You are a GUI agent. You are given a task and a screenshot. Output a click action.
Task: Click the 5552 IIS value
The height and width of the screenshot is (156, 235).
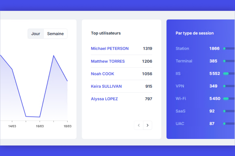pyautogui.click(x=215, y=73)
